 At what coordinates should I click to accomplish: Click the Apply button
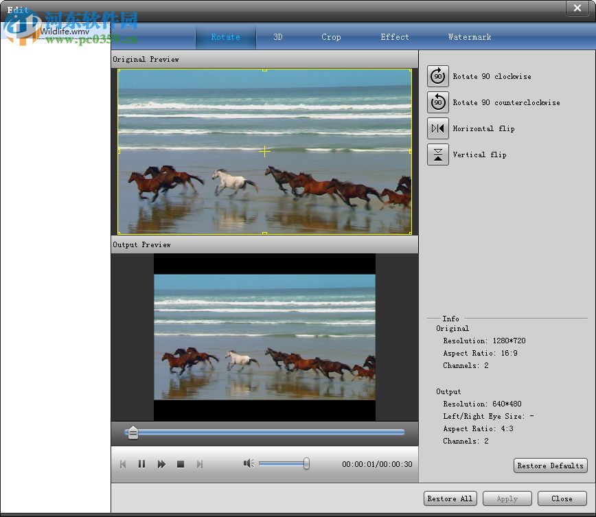point(507,498)
